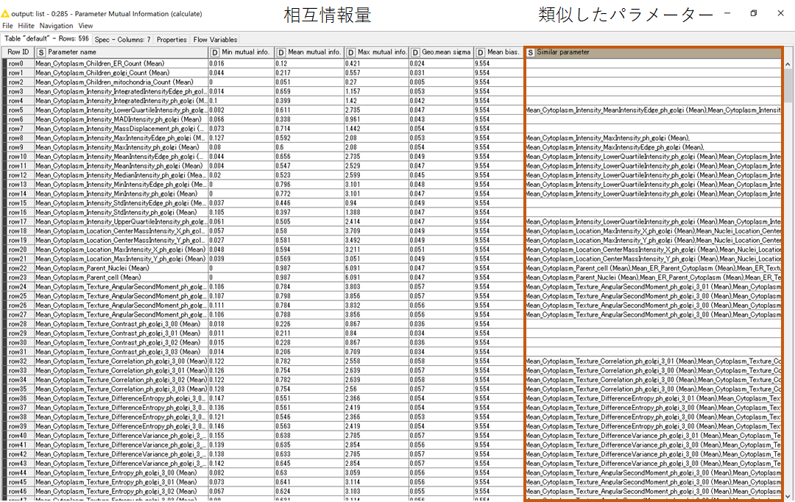Screen dimensions: 795x502
Task: Switch to the Properties tab
Action: (172, 39)
